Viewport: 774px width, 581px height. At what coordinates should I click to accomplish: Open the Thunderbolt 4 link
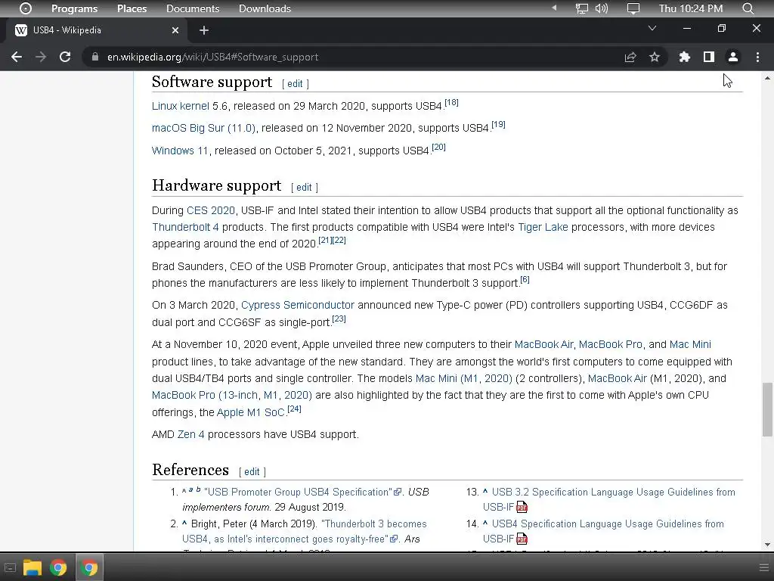tap(185, 227)
